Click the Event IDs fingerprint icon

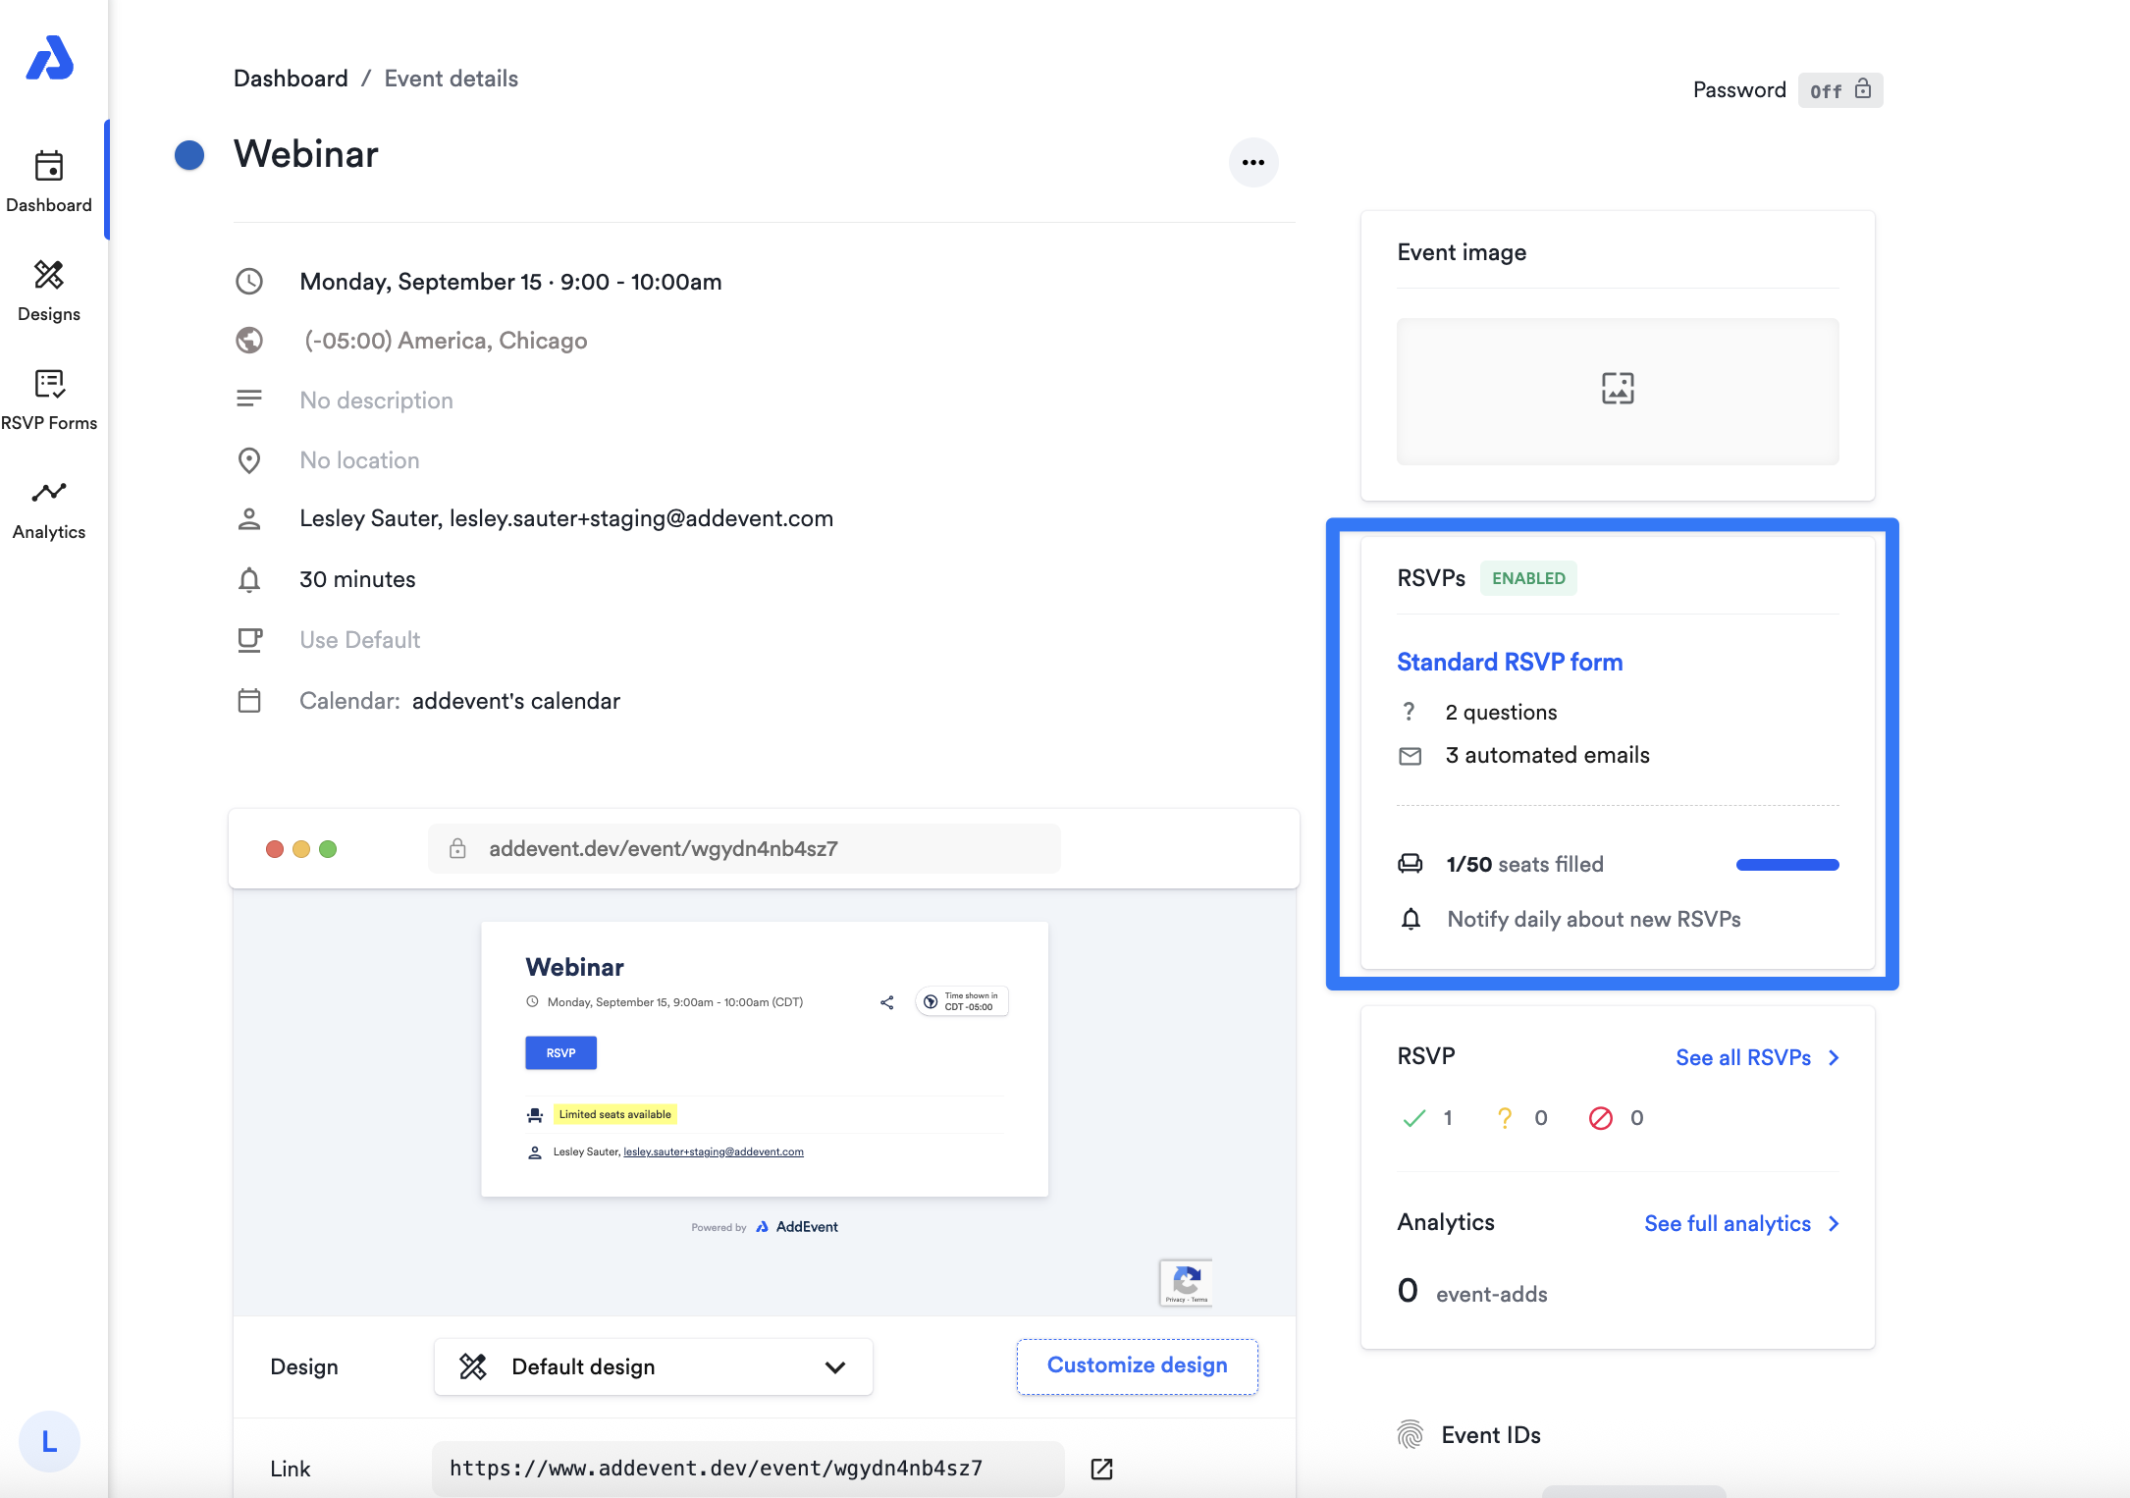(1410, 1434)
